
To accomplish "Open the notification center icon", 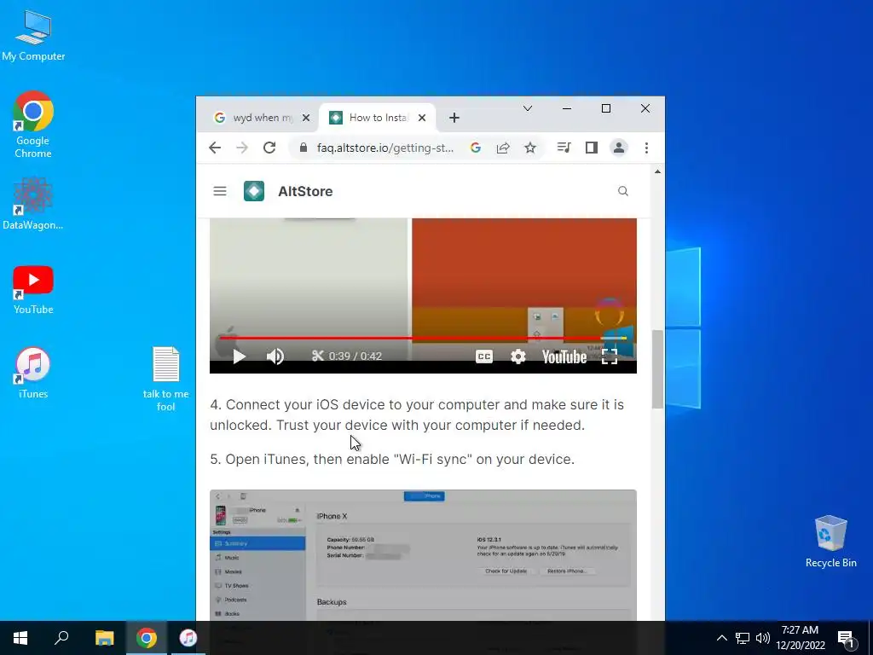I will point(846,638).
